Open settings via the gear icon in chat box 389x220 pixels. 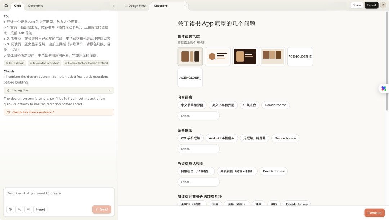(11, 209)
